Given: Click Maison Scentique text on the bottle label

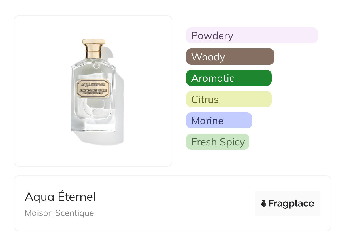Looking at the screenshot, I should pyautogui.click(x=93, y=90).
